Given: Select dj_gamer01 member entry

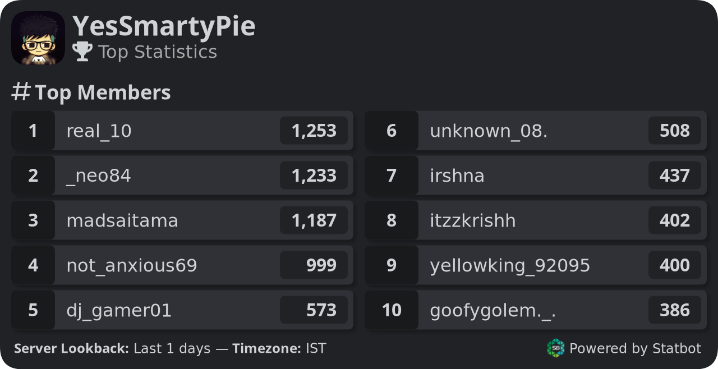Looking at the screenshot, I should 182,310.
